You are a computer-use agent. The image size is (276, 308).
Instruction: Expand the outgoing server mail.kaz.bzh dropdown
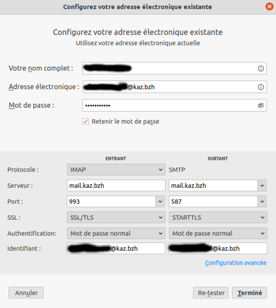[x=262, y=186]
